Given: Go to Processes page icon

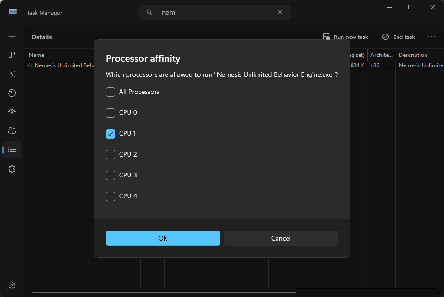Looking at the screenshot, I should pos(12,55).
